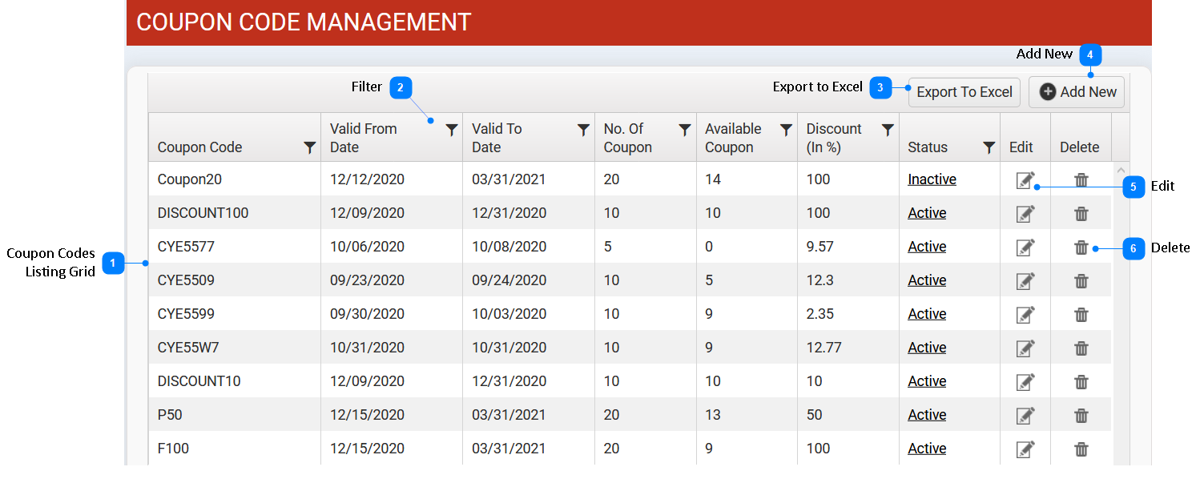This screenshot has height=479, width=1196.
Task: Select the F100 code cell
Action: pos(235,449)
